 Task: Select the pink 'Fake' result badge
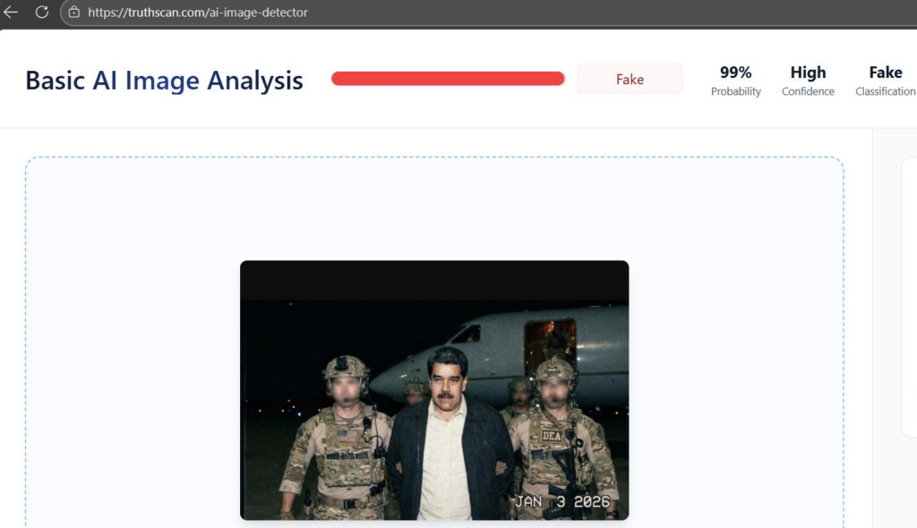pos(630,80)
